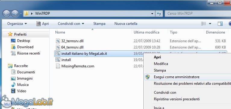The height and width of the screenshot is (109, 231).
Task: Choose Stampa from the context menu
Action: 160,70
